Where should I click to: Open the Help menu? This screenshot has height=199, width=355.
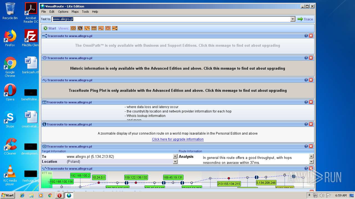[x=95, y=12]
